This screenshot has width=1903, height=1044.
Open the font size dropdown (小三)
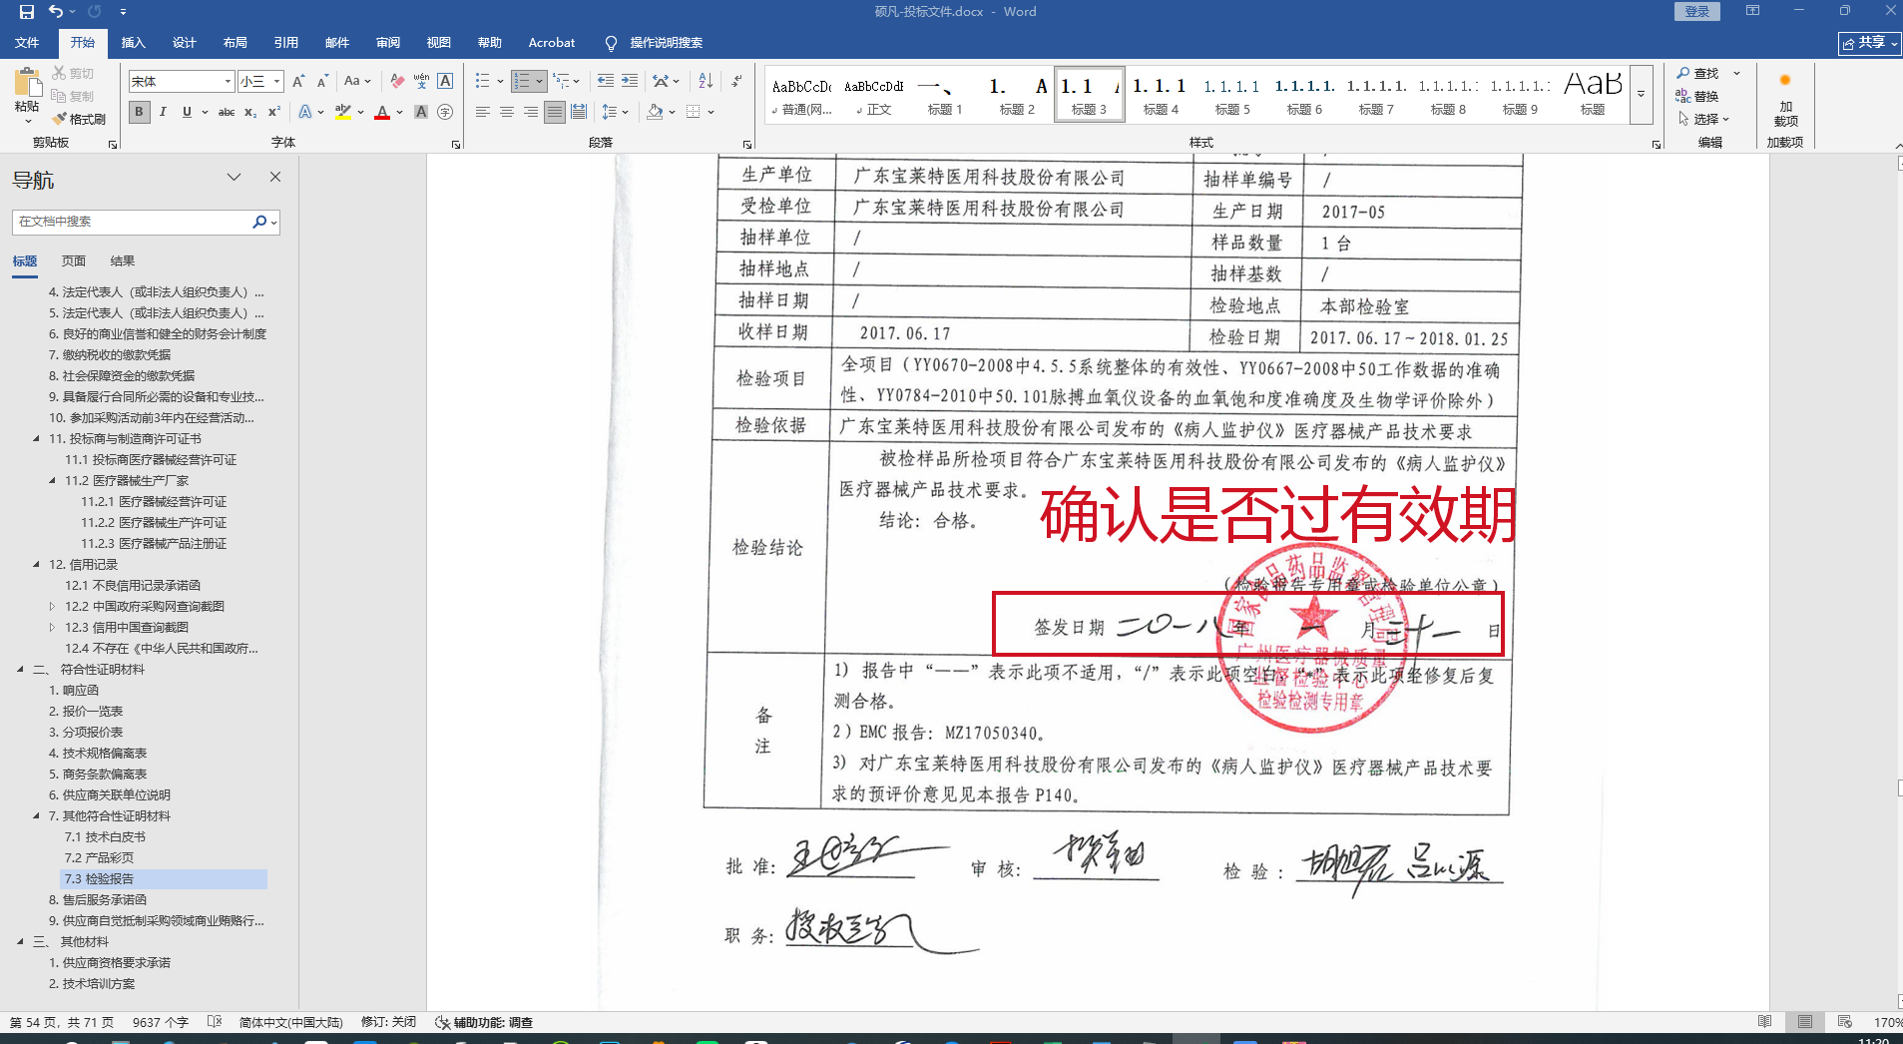point(276,81)
